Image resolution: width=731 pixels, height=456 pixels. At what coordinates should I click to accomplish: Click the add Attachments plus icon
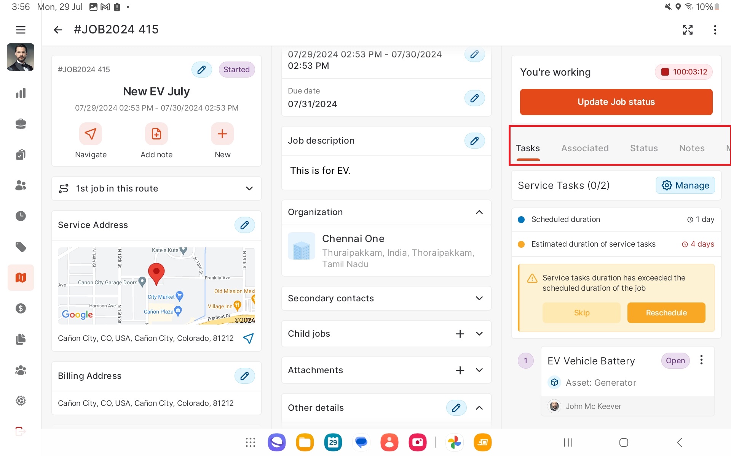click(x=460, y=370)
